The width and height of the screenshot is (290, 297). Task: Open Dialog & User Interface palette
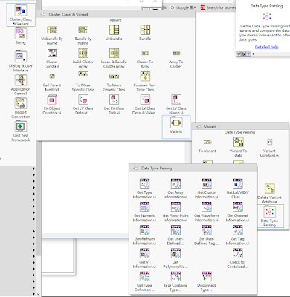coord(21,61)
